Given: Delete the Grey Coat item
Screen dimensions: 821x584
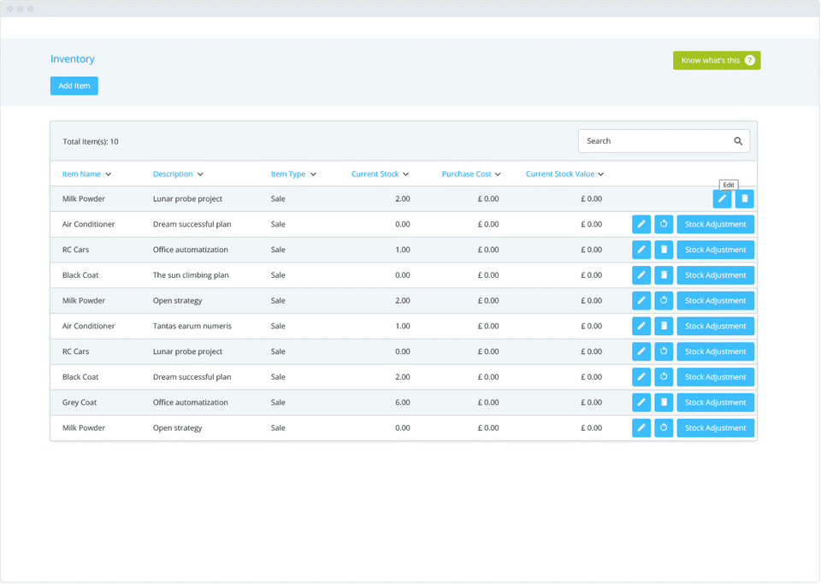Looking at the screenshot, I should [664, 403].
